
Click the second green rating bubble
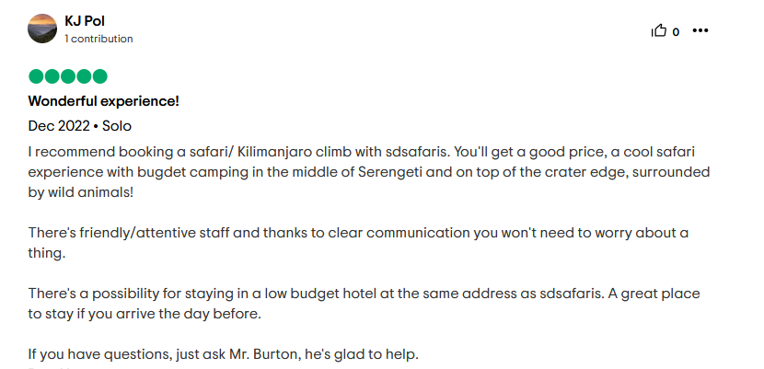tap(52, 76)
